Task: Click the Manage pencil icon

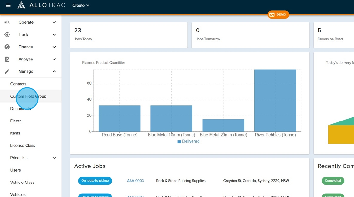Action: pos(7,71)
